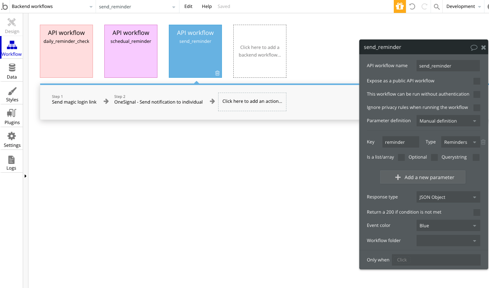Click the parameter Key input field
Image resolution: width=489 pixels, height=288 pixels.
[x=401, y=142]
